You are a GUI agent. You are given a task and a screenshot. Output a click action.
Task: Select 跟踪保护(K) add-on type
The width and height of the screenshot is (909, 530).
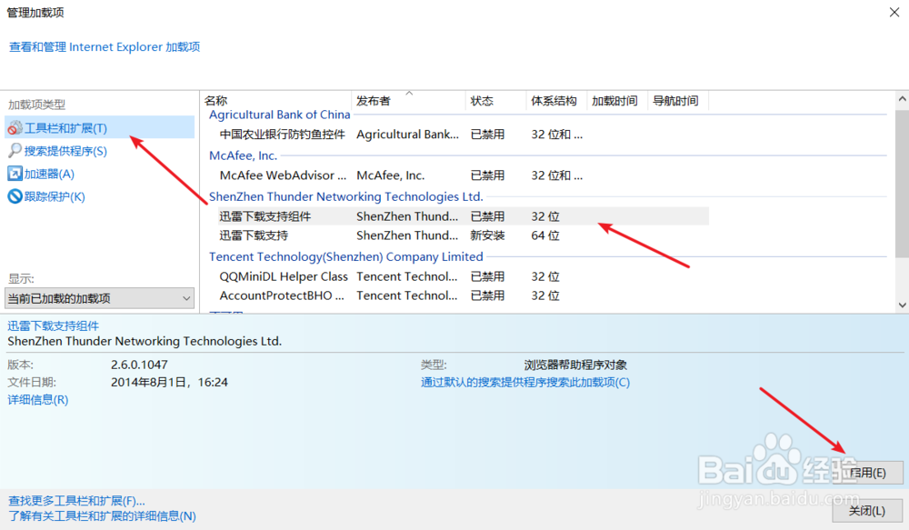coord(55,196)
